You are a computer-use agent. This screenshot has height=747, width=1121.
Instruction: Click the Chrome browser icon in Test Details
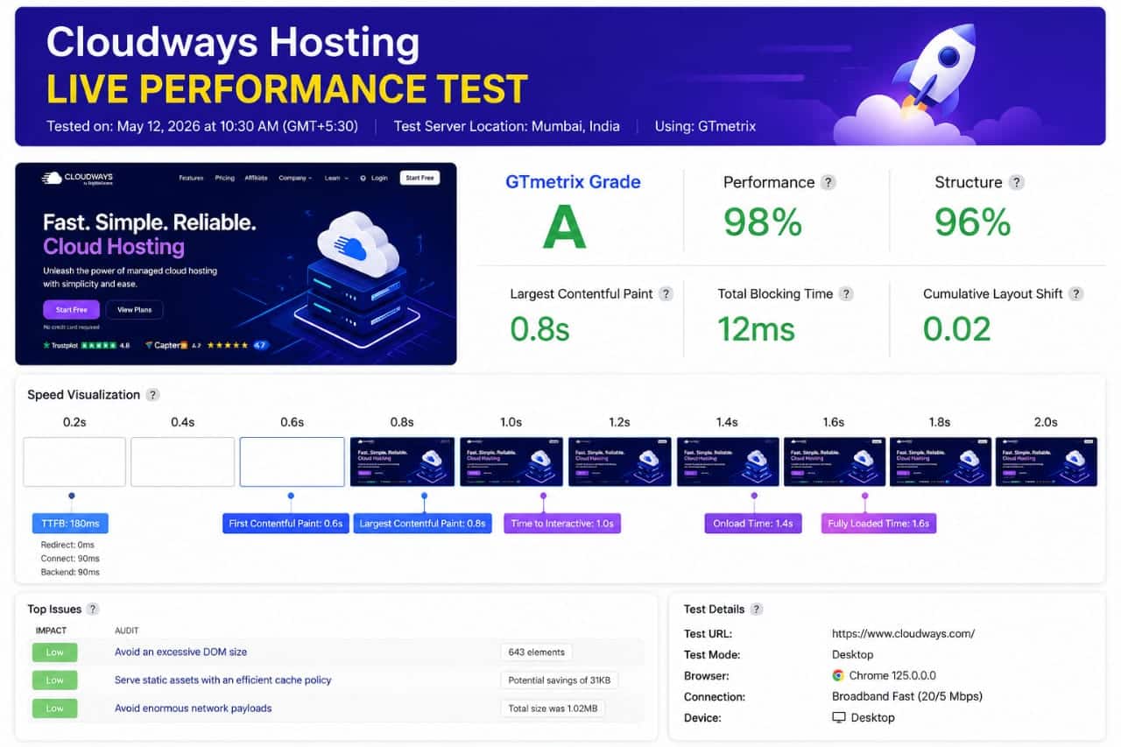coord(838,675)
